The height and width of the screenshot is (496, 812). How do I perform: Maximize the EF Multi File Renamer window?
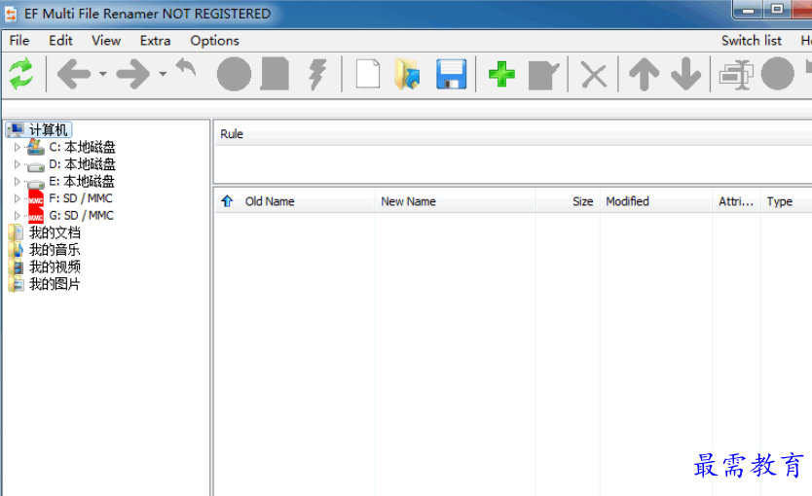point(777,10)
